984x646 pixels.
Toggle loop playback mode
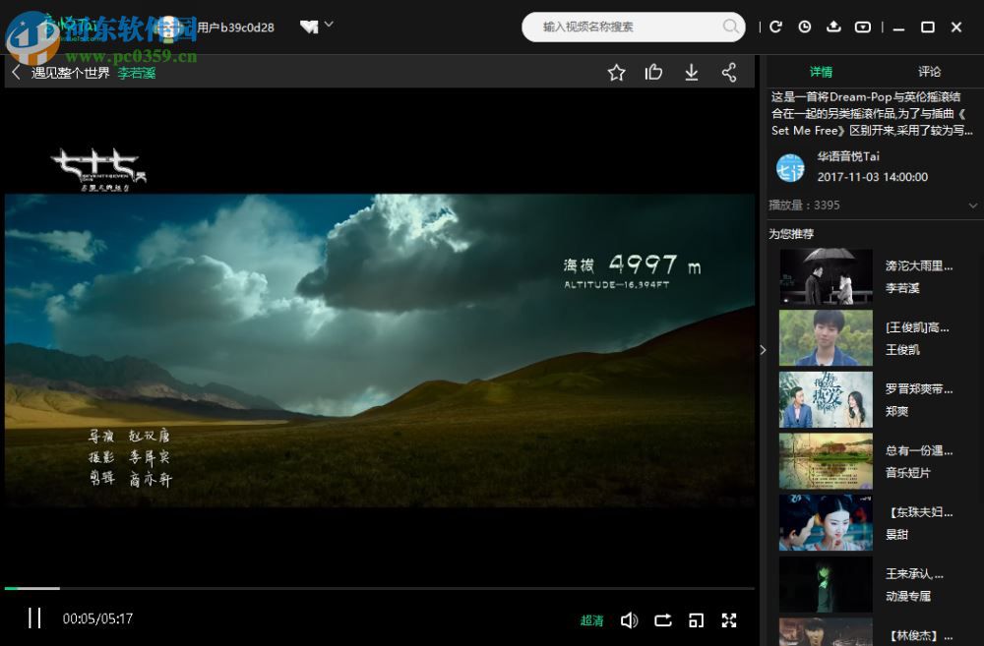[x=663, y=619]
